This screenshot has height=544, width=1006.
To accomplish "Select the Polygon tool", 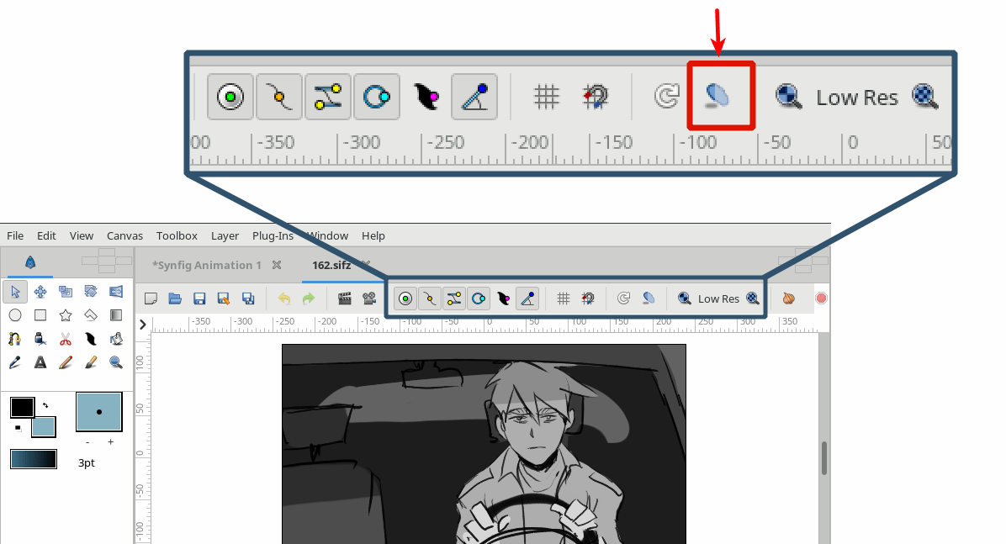I will pyautogui.click(x=91, y=315).
